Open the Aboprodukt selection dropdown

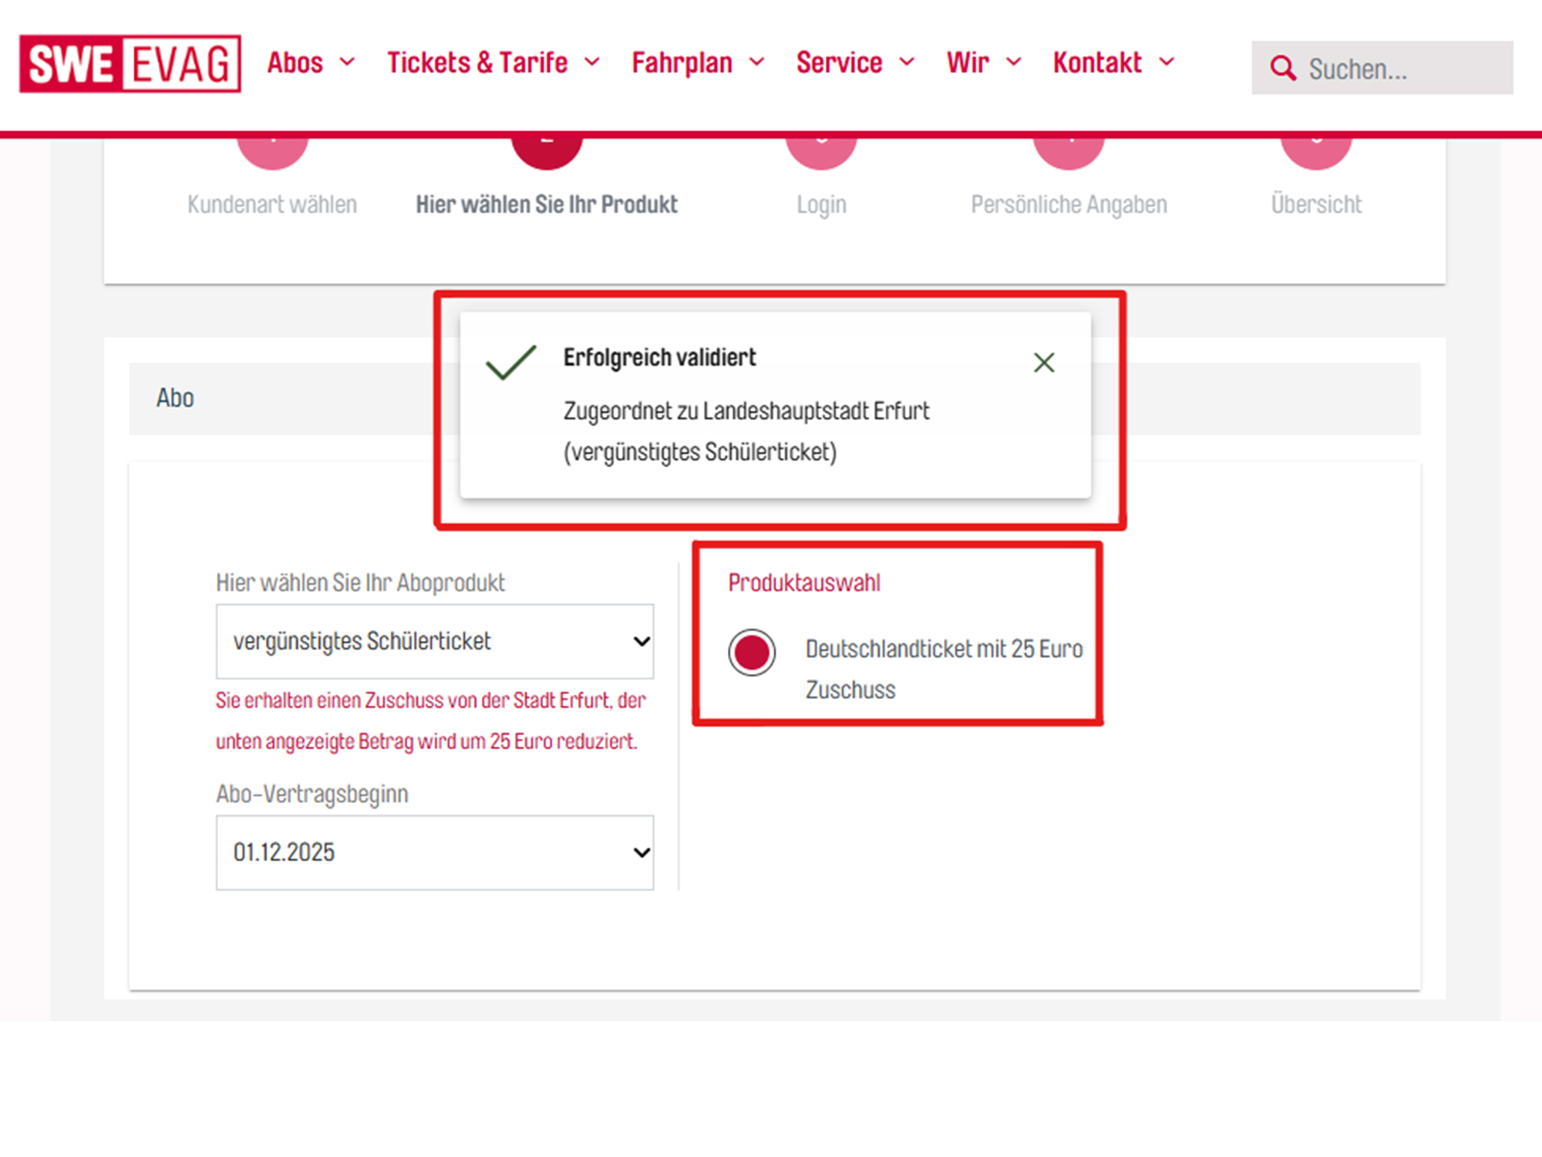(x=435, y=641)
